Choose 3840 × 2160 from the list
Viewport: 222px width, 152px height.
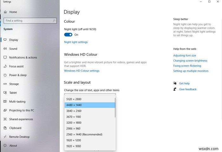(x=90, y=111)
